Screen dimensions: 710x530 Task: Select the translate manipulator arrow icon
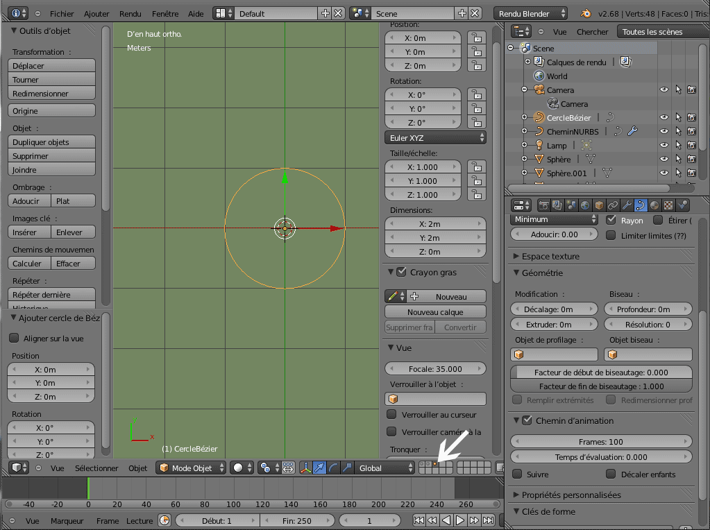coord(319,468)
